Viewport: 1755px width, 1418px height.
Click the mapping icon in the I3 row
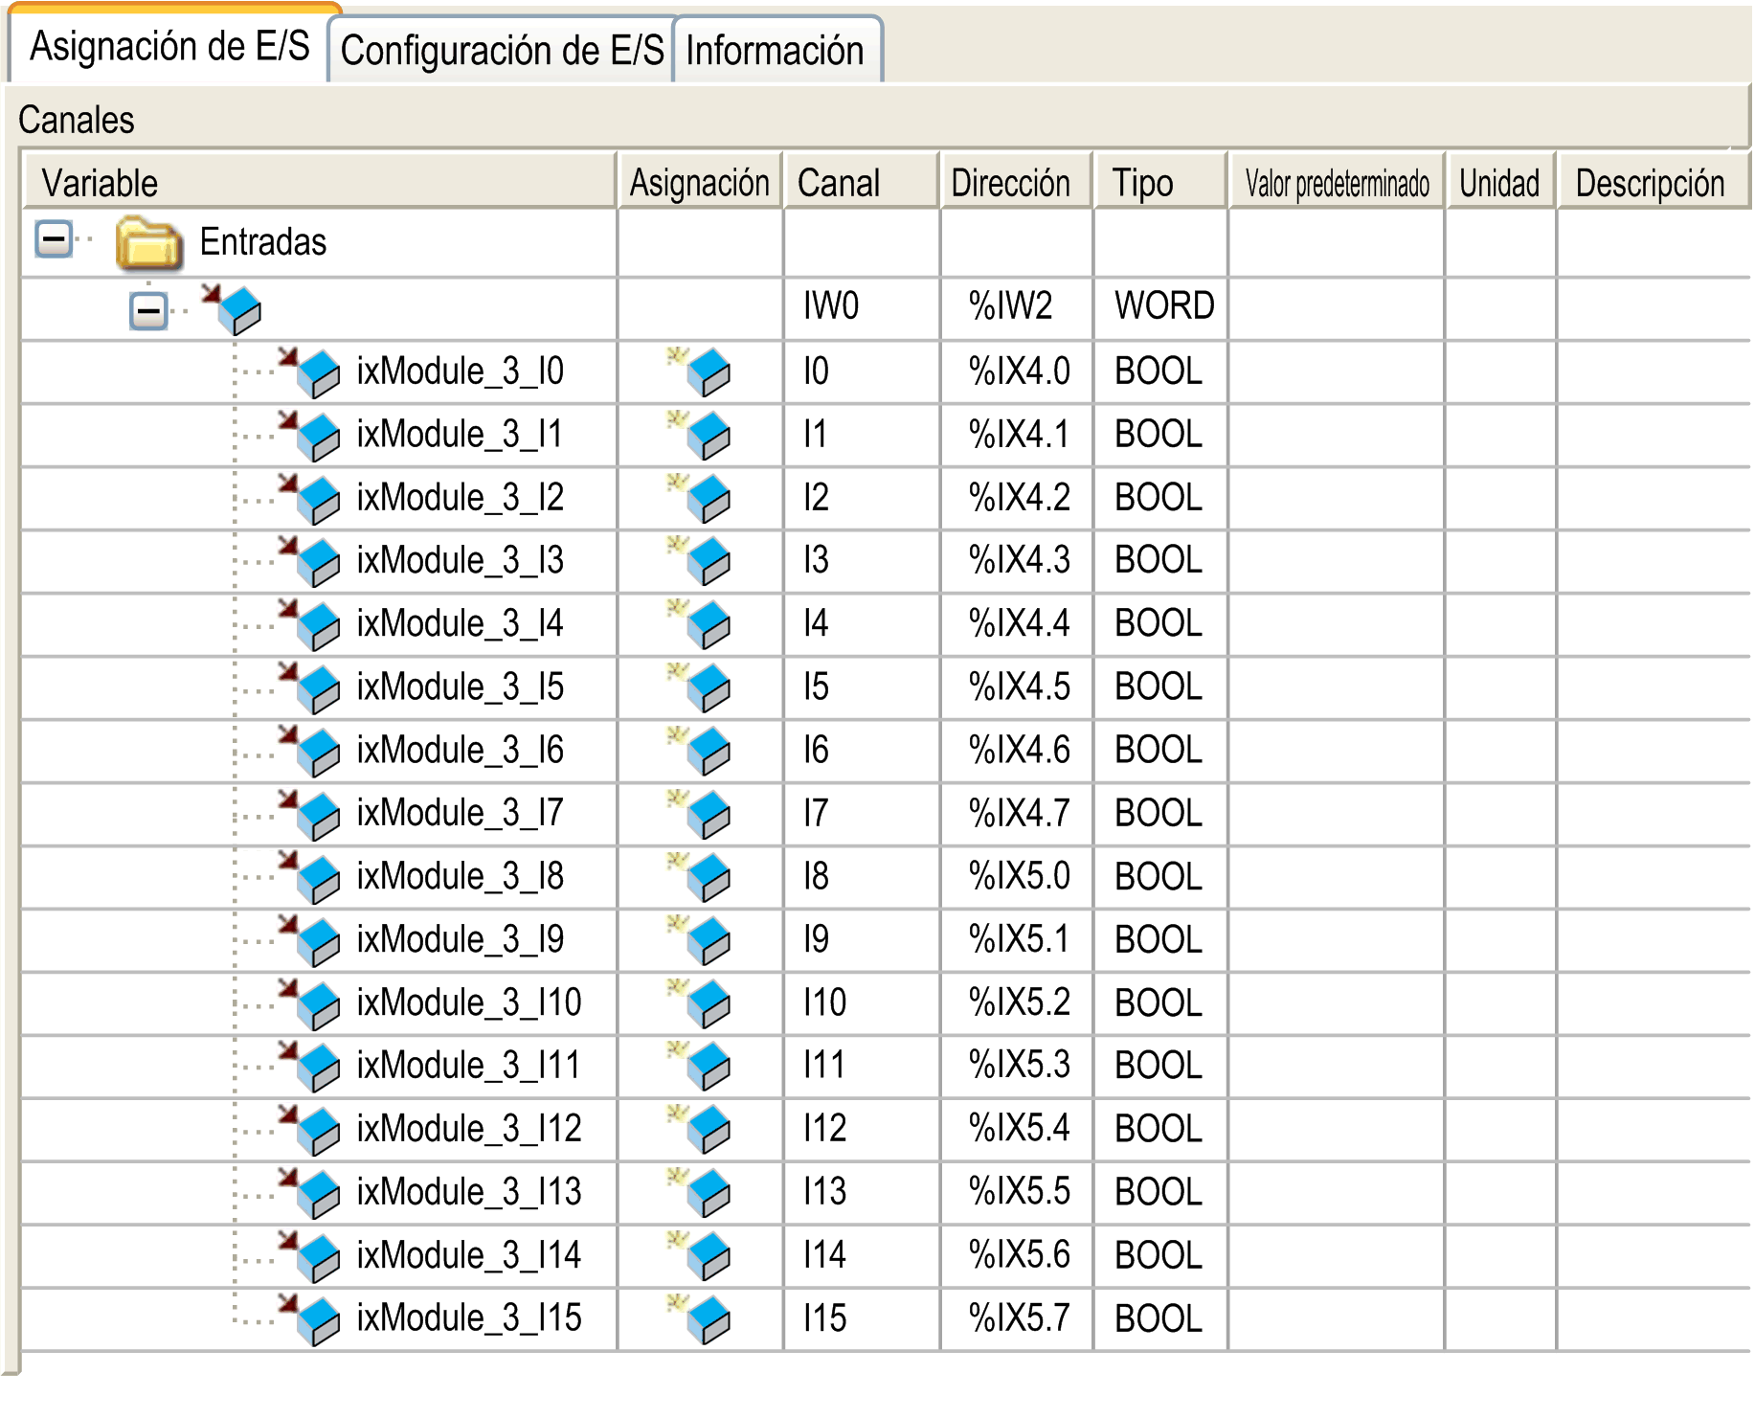(701, 560)
